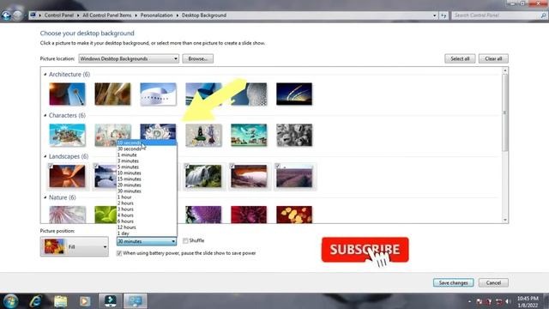Open the Picture location dropdown

tap(129, 58)
